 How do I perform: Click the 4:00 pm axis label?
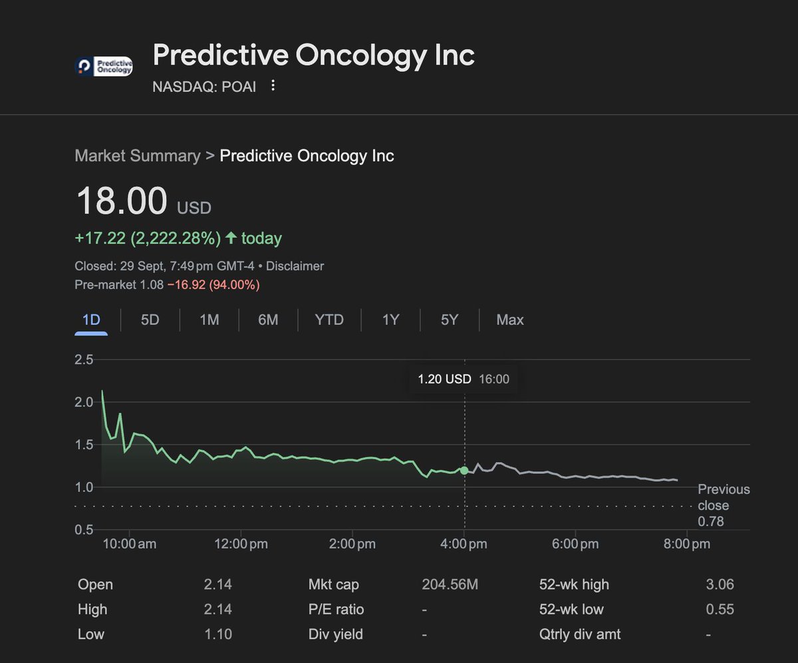464,544
